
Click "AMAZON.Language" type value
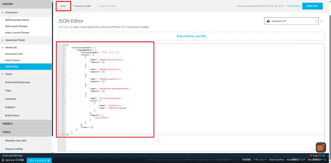[118, 108]
